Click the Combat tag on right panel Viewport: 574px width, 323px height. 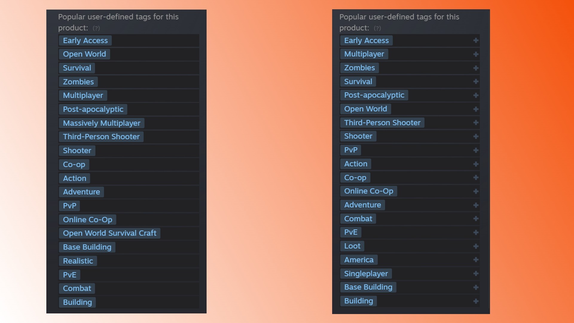358,219
